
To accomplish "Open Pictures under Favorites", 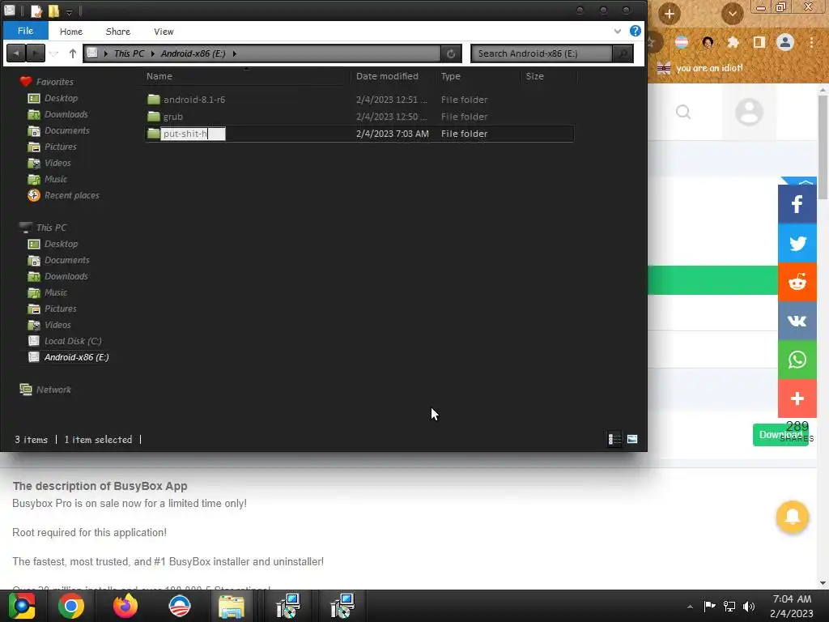I will coord(60,147).
